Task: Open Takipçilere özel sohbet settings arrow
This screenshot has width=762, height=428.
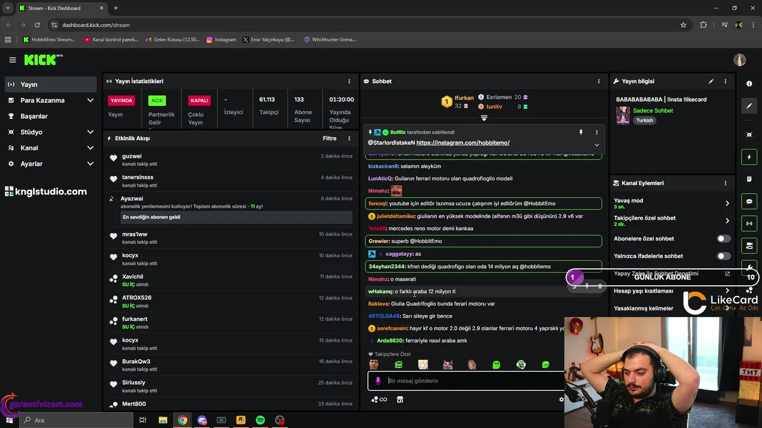Action: [727, 221]
